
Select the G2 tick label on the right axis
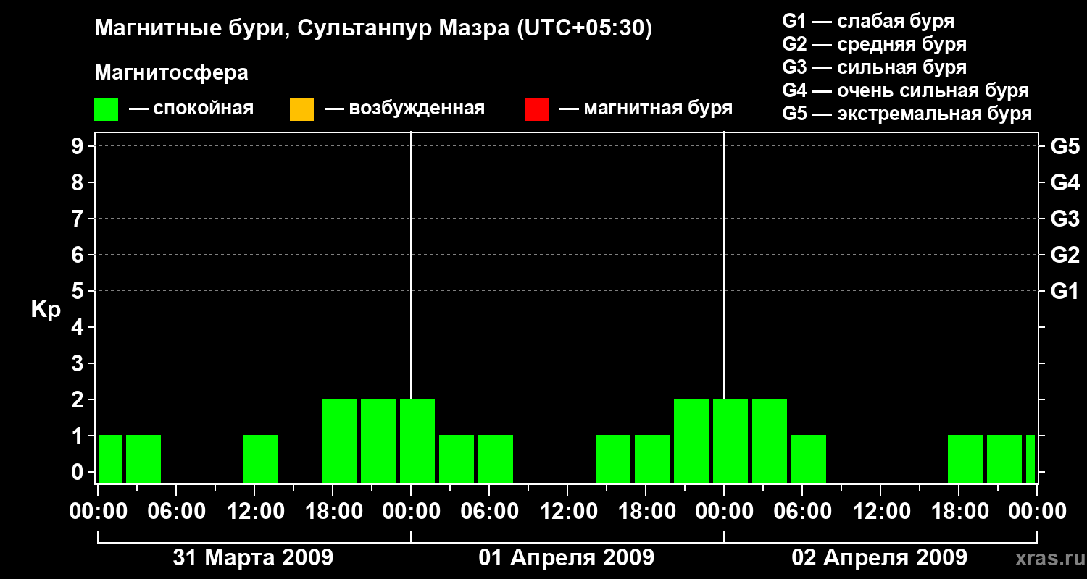1065,255
